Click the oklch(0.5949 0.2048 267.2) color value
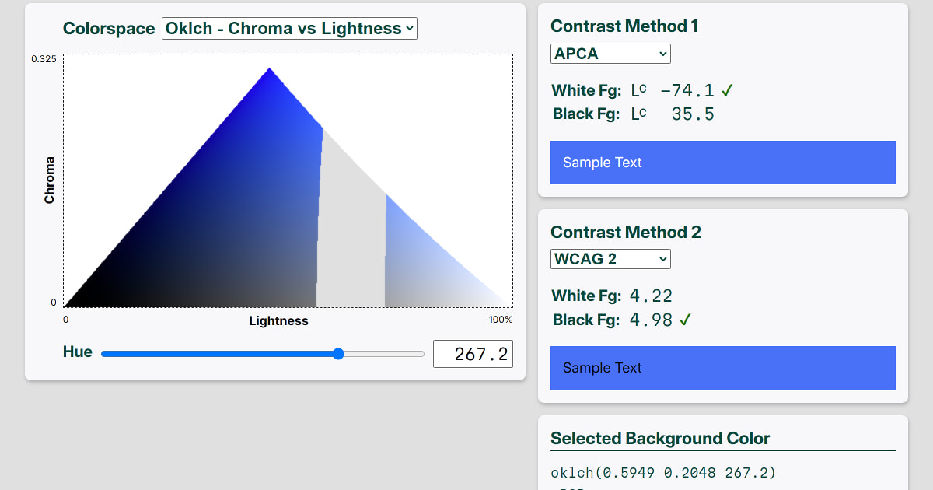Screen dimensions: 933x490 (x=663, y=473)
